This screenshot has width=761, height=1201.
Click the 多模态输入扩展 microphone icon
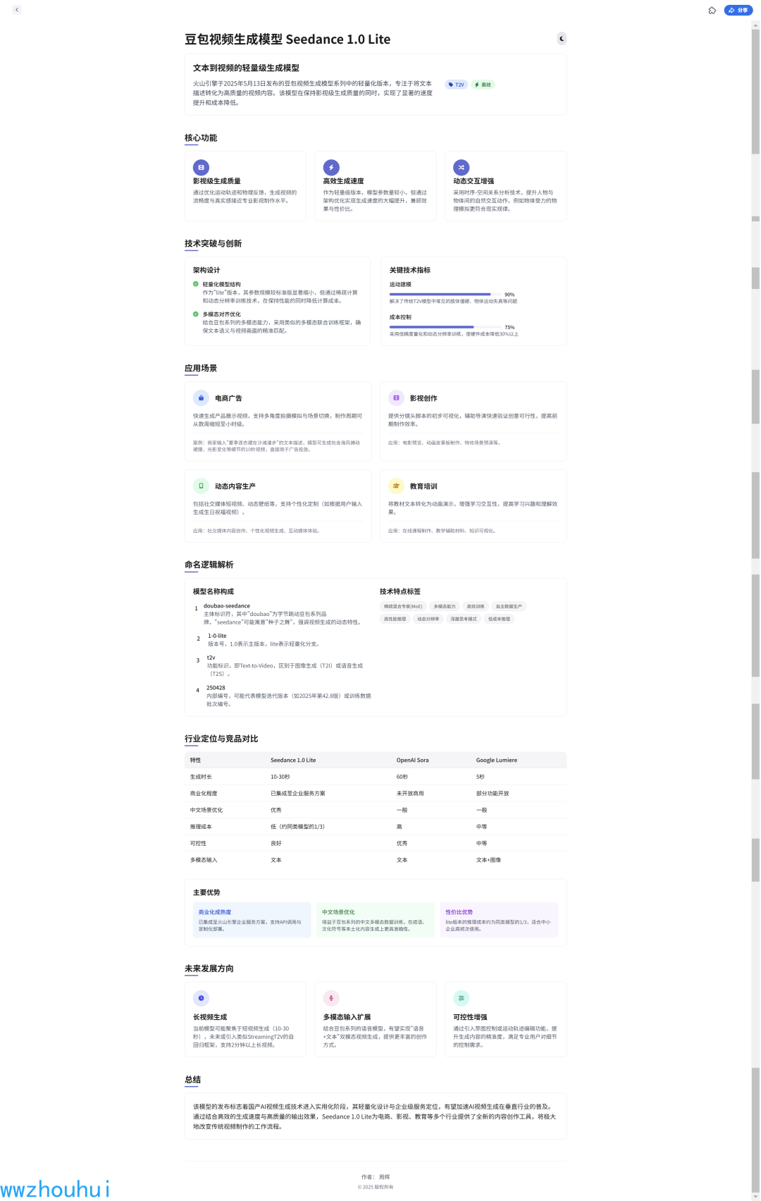(x=331, y=998)
